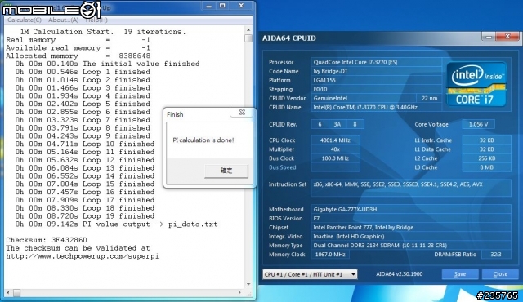Click Save in AIDA64 CPUID
The image size is (523, 302).
460,274
